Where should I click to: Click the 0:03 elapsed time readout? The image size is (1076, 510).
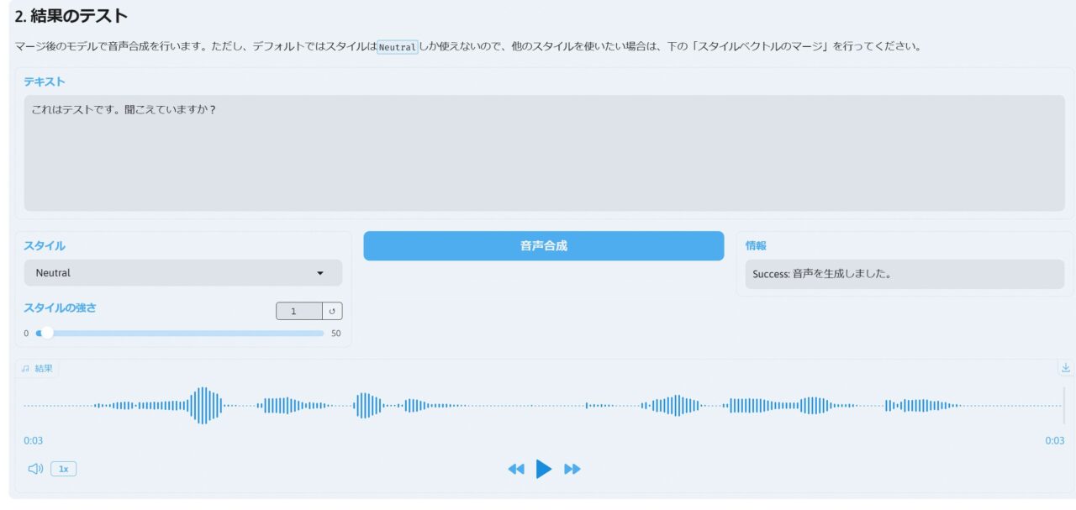(34, 441)
